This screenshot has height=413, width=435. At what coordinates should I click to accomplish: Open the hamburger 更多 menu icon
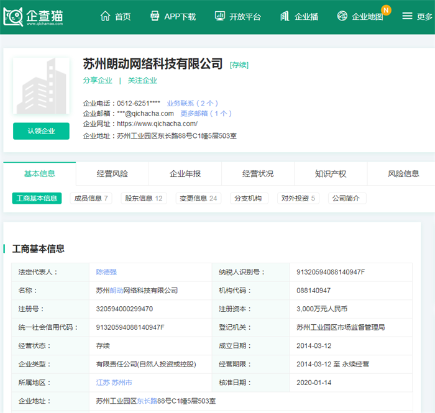(407, 16)
